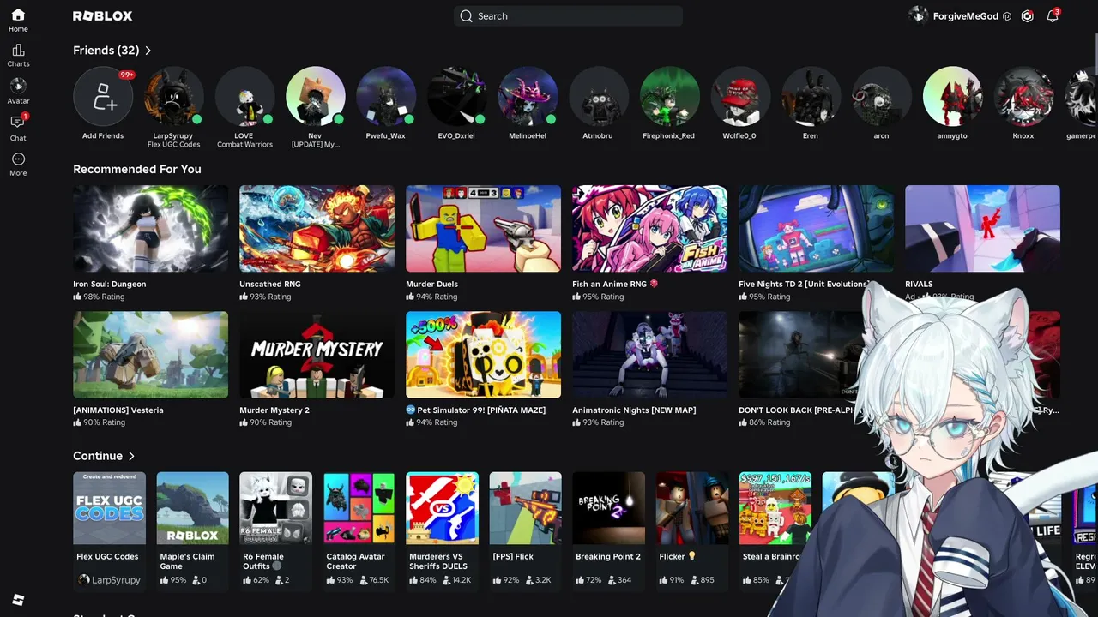The width and height of the screenshot is (1098, 617).
Task: Open the Murder Mystery 2 thumbnail
Action: (317, 355)
